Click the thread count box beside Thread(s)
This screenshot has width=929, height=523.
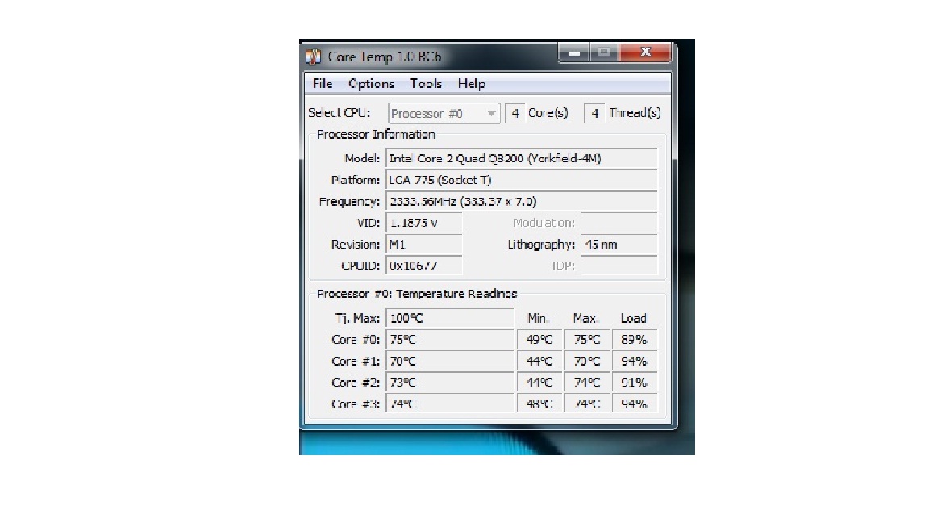(x=594, y=113)
